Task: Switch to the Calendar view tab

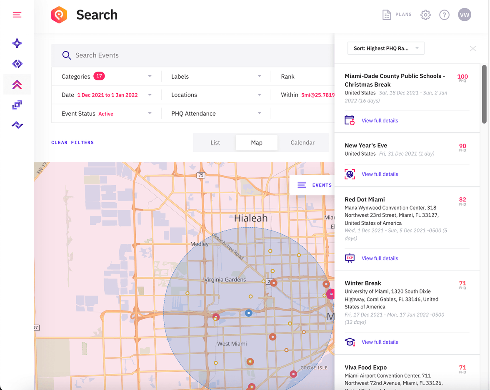Action: tap(302, 142)
